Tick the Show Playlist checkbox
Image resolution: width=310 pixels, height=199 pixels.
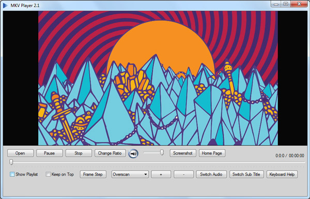coord(12,174)
